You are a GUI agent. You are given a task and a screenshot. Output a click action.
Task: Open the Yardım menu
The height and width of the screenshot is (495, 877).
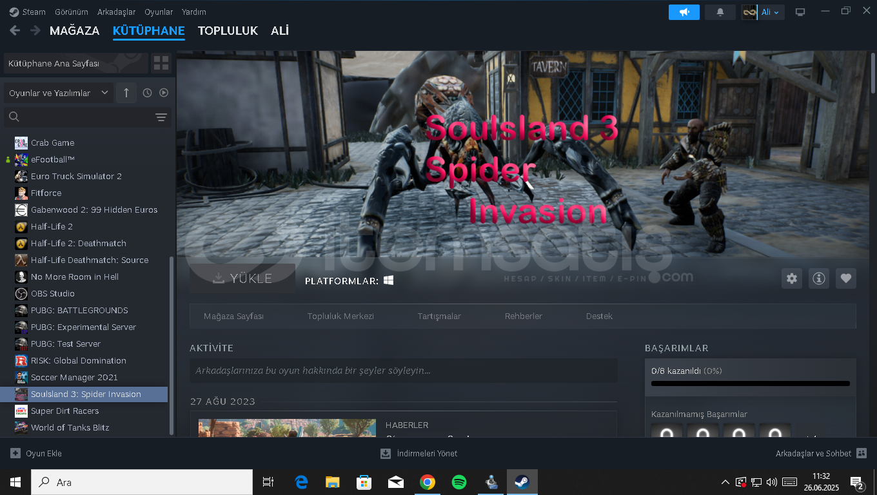(194, 12)
